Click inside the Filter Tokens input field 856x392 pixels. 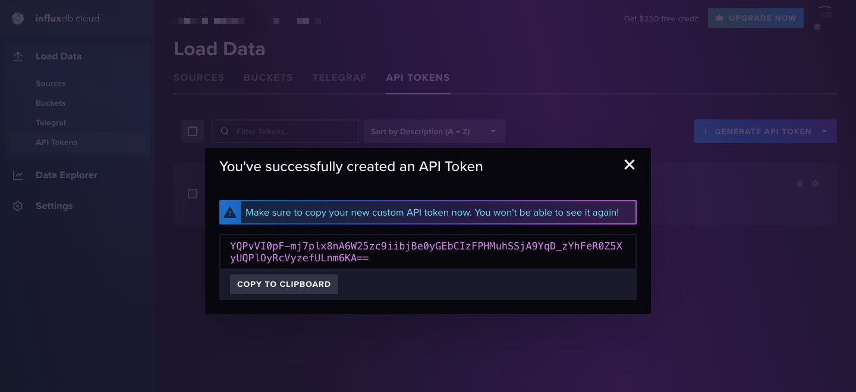coord(285,131)
